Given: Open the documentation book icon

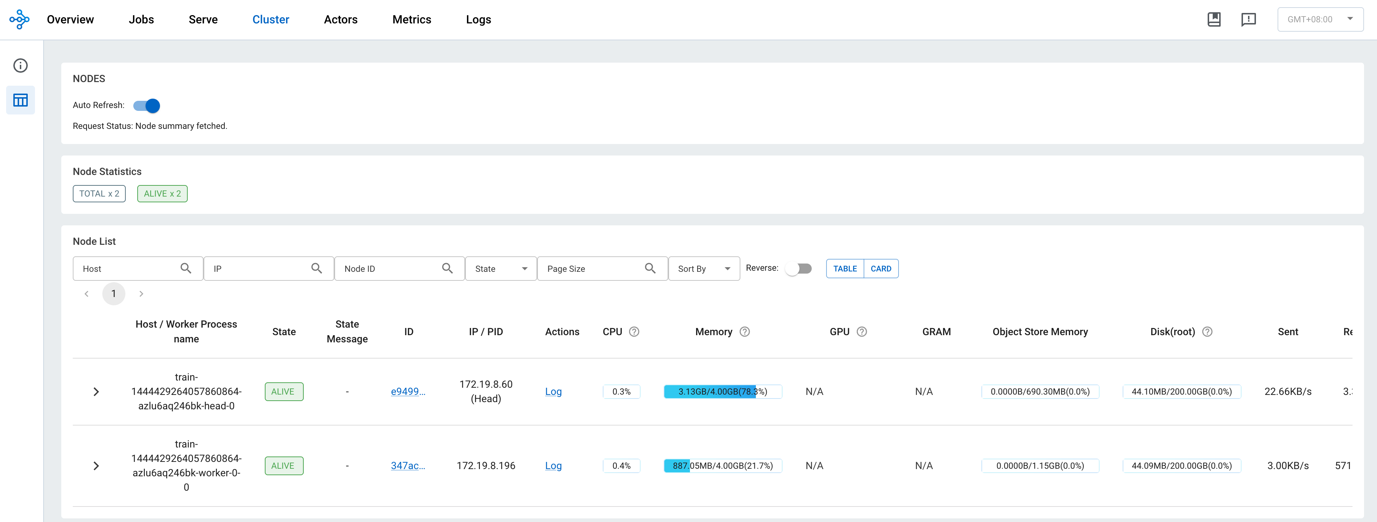Looking at the screenshot, I should coord(1214,19).
